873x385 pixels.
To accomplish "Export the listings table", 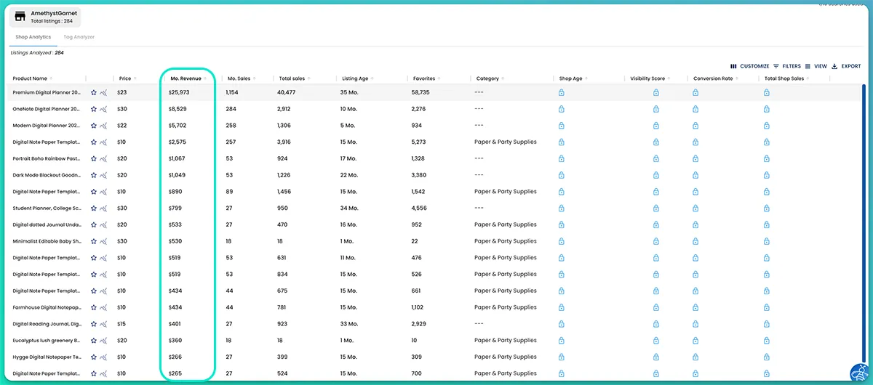I will click(846, 66).
